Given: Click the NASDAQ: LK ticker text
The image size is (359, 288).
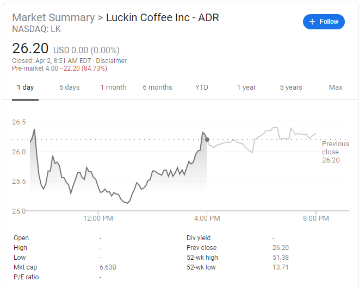Looking at the screenshot, I should coord(36,29).
